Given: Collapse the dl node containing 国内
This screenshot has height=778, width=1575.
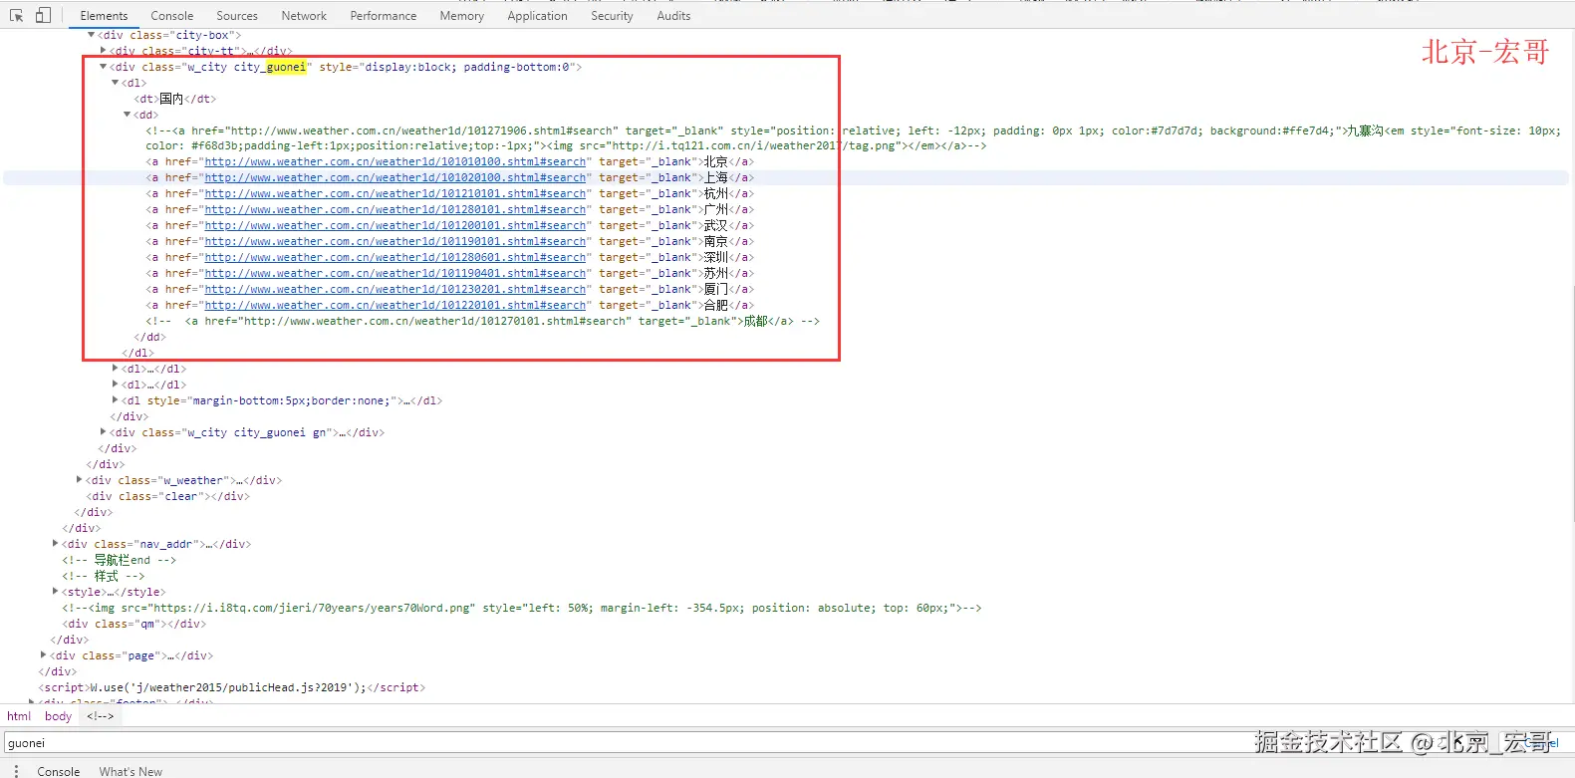Looking at the screenshot, I should click(x=115, y=83).
